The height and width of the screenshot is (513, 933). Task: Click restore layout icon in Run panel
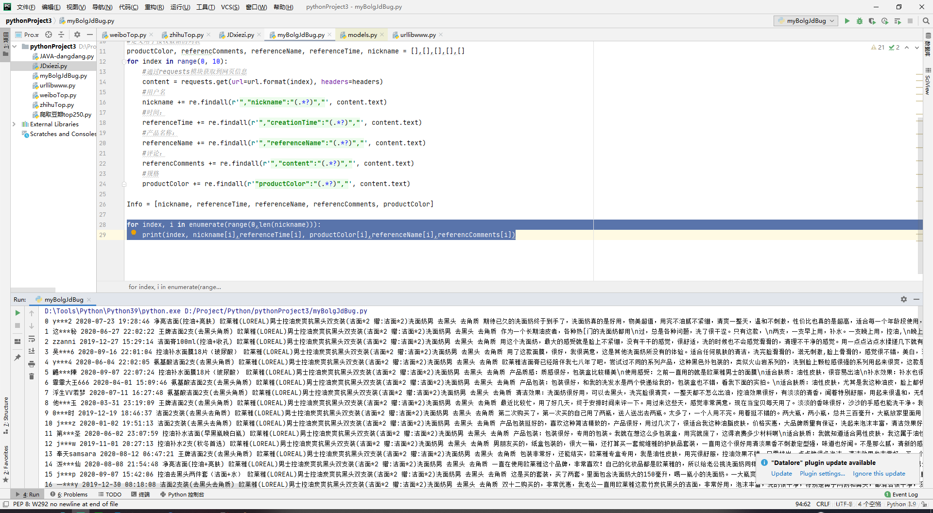click(17, 342)
